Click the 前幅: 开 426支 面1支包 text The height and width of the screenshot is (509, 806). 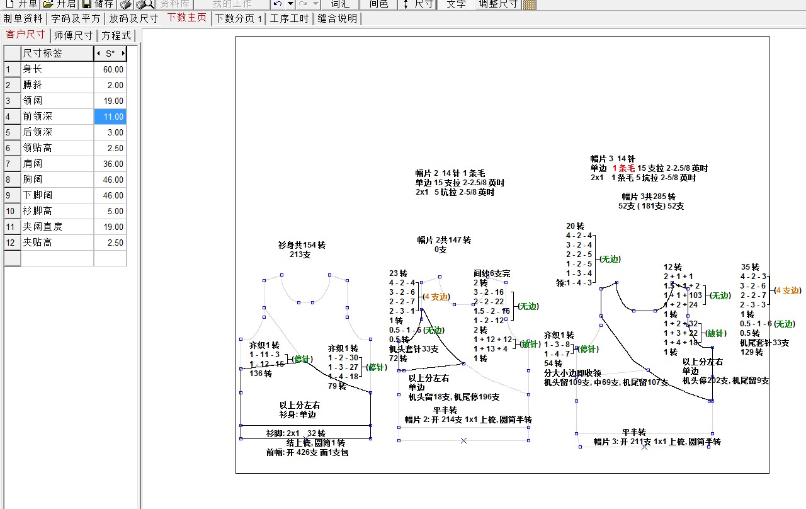307,452
